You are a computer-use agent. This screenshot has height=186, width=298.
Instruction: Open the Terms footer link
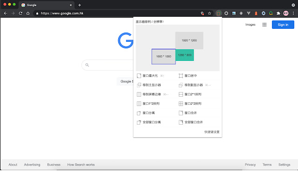coord(267,165)
